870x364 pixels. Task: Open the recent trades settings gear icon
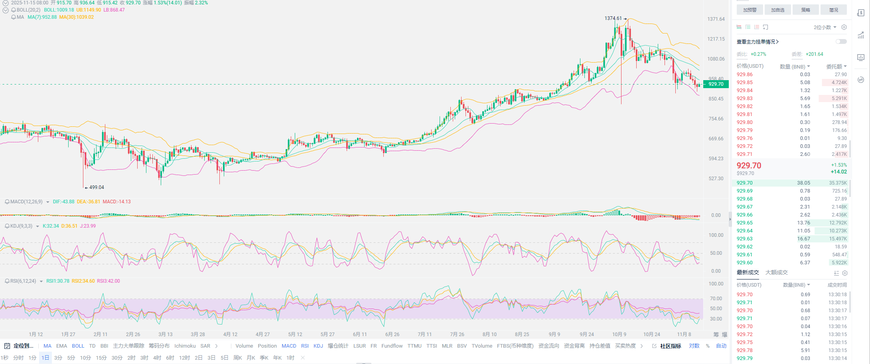coord(845,273)
